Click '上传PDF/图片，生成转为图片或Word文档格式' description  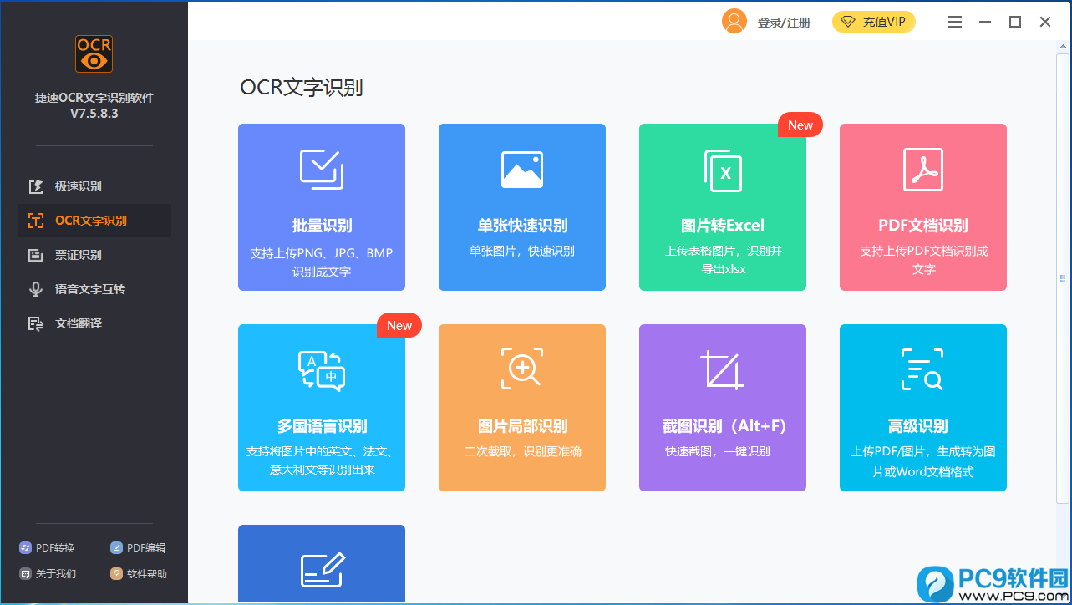coord(923,461)
